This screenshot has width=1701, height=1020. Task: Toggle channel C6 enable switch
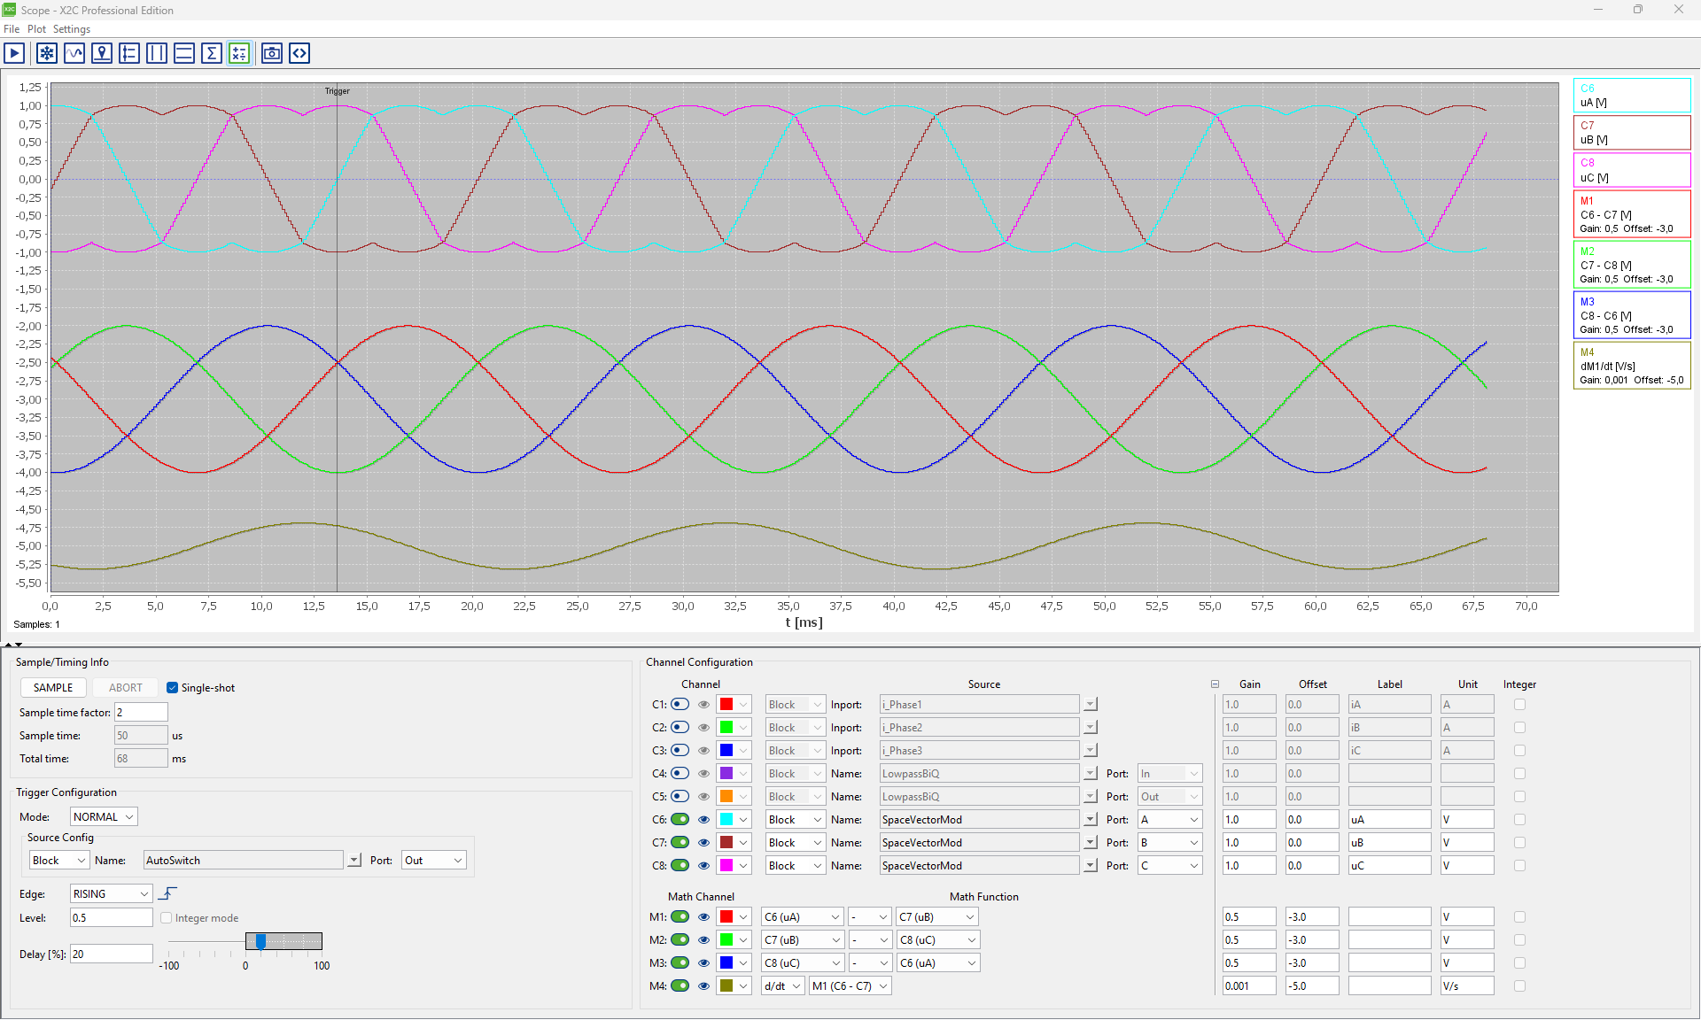coord(680,820)
